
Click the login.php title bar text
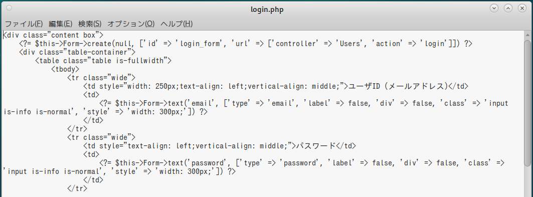click(x=267, y=10)
